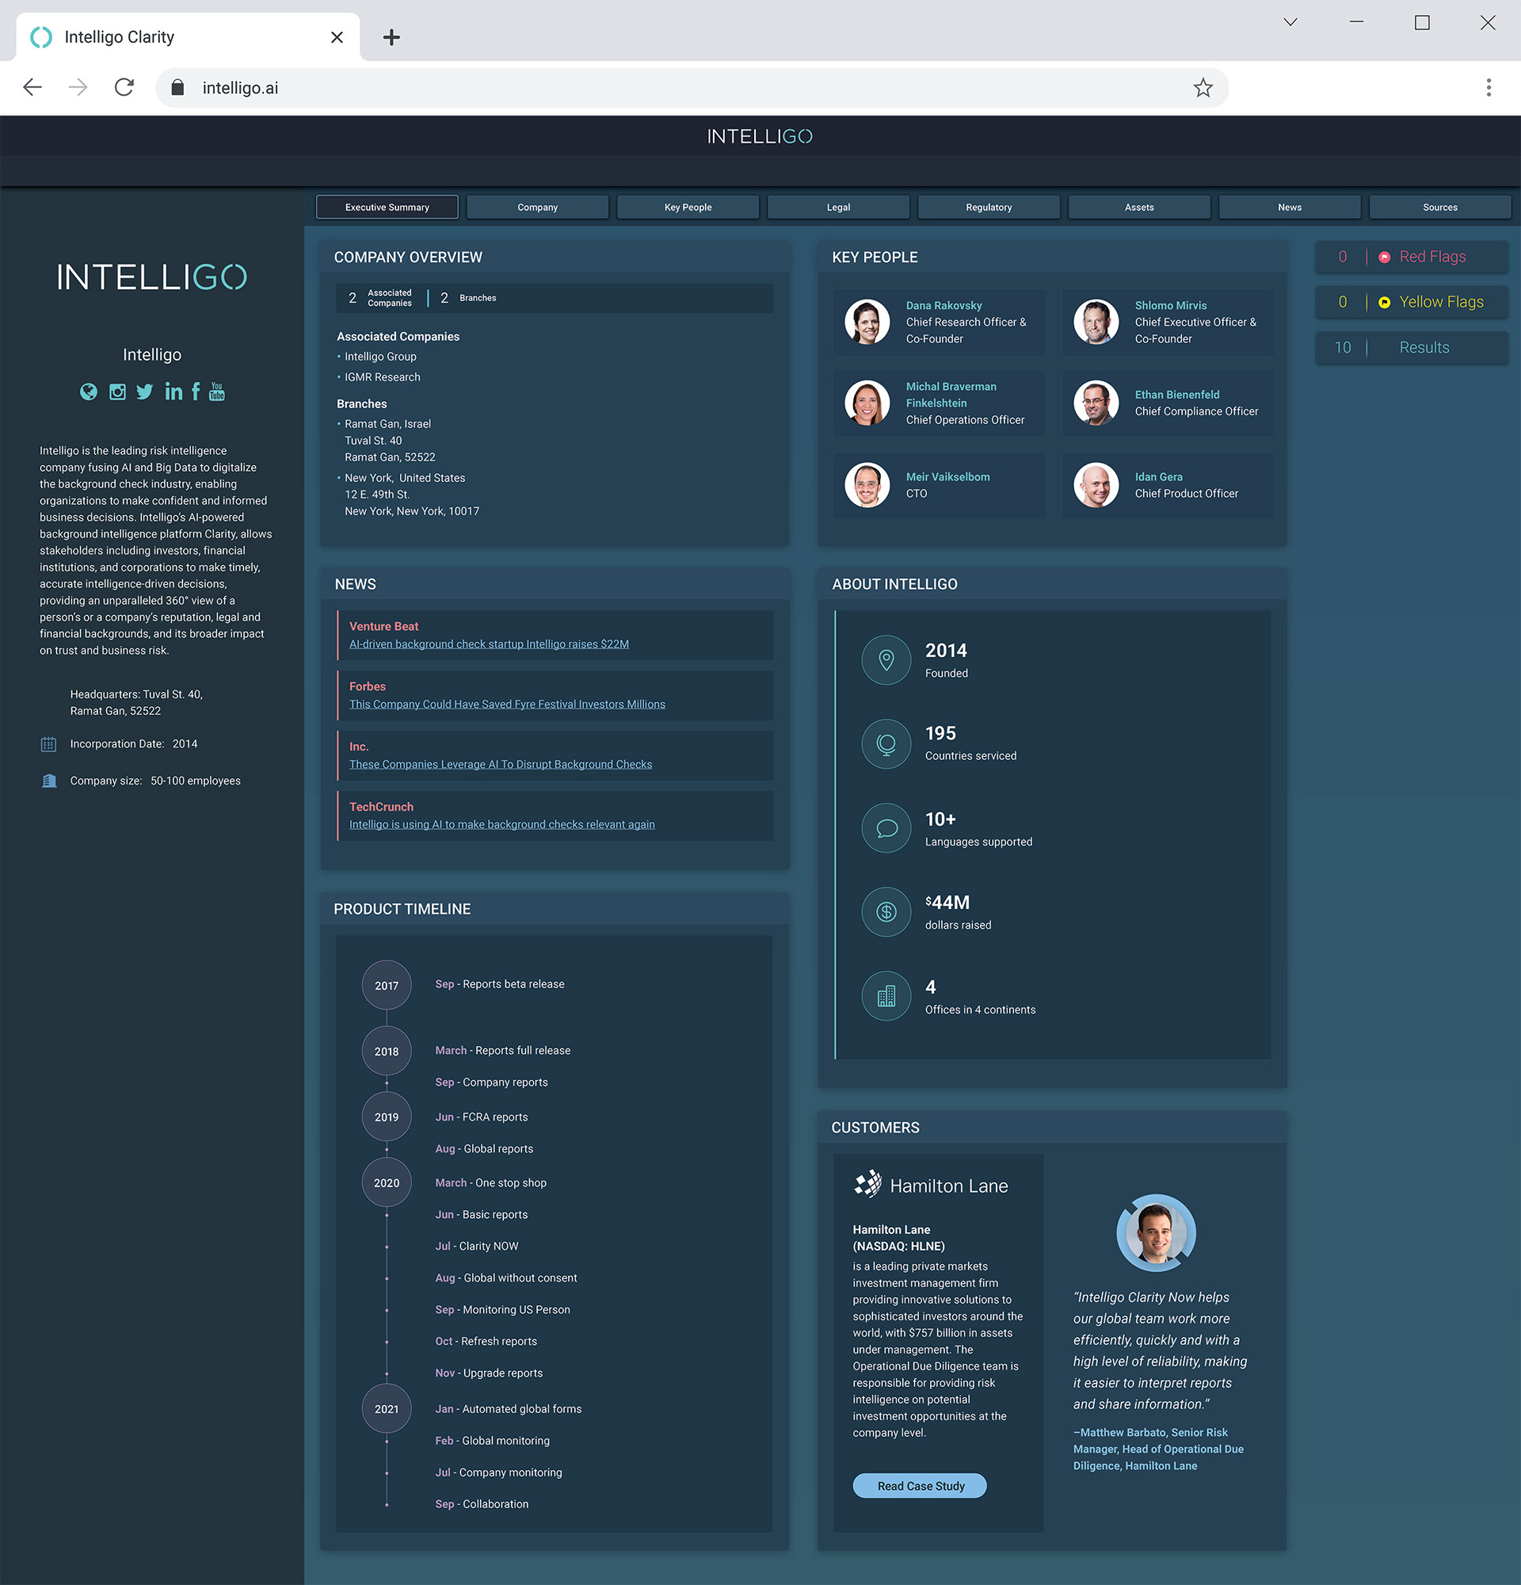Image resolution: width=1521 pixels, height=1585 pixels.
Task: Click the red flag icon
Action: [x=1385, y=257]
